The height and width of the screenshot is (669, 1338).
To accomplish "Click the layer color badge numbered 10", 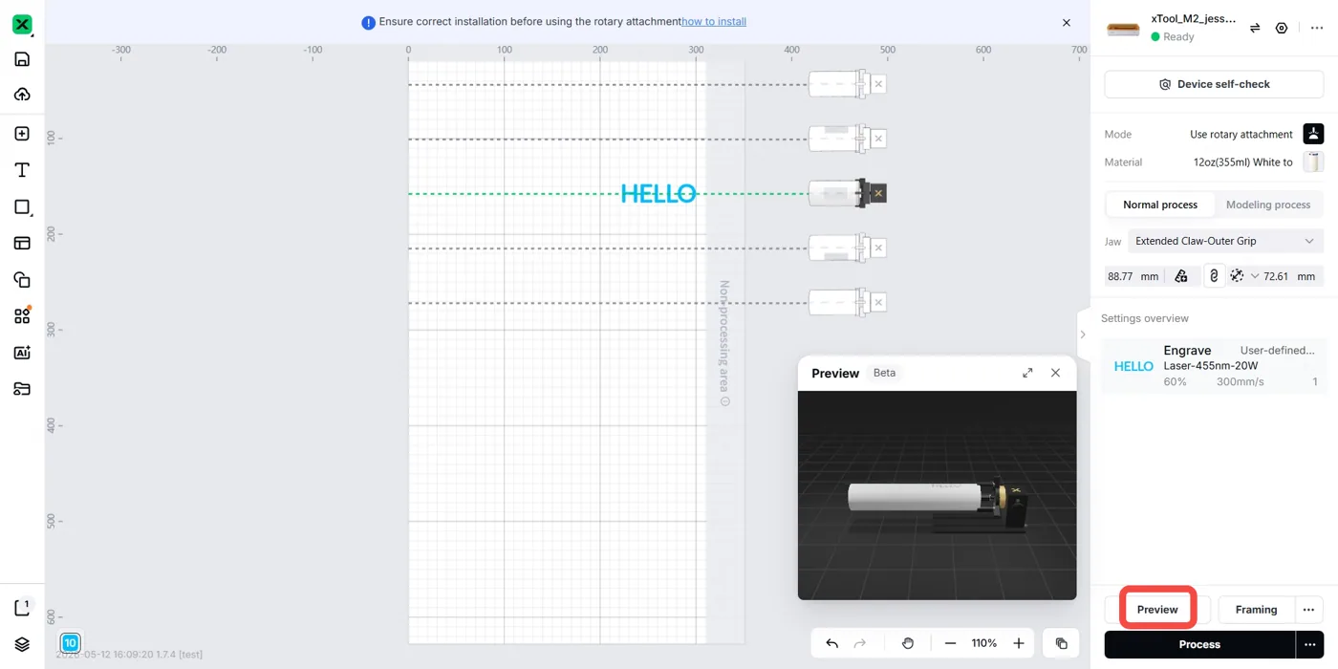I will coord(70,643).
